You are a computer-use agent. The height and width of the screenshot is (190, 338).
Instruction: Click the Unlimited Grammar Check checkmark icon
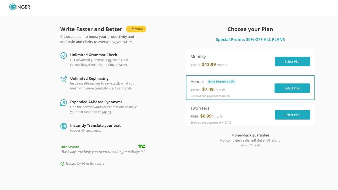[x=64, y=56]
